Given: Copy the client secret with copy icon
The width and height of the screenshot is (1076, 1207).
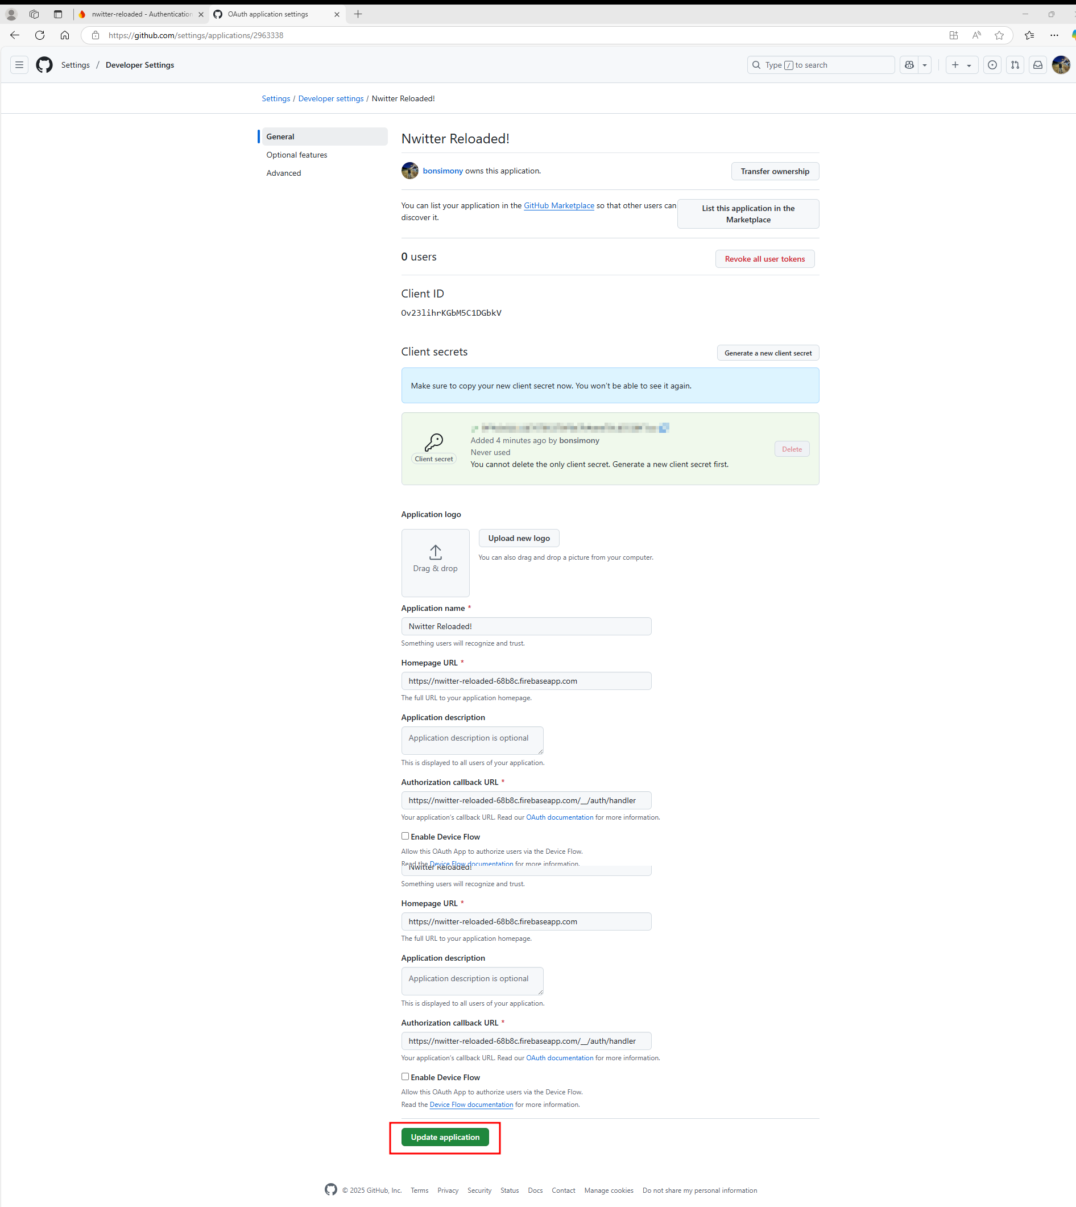Looking at the screenshot, I should 664,428.
